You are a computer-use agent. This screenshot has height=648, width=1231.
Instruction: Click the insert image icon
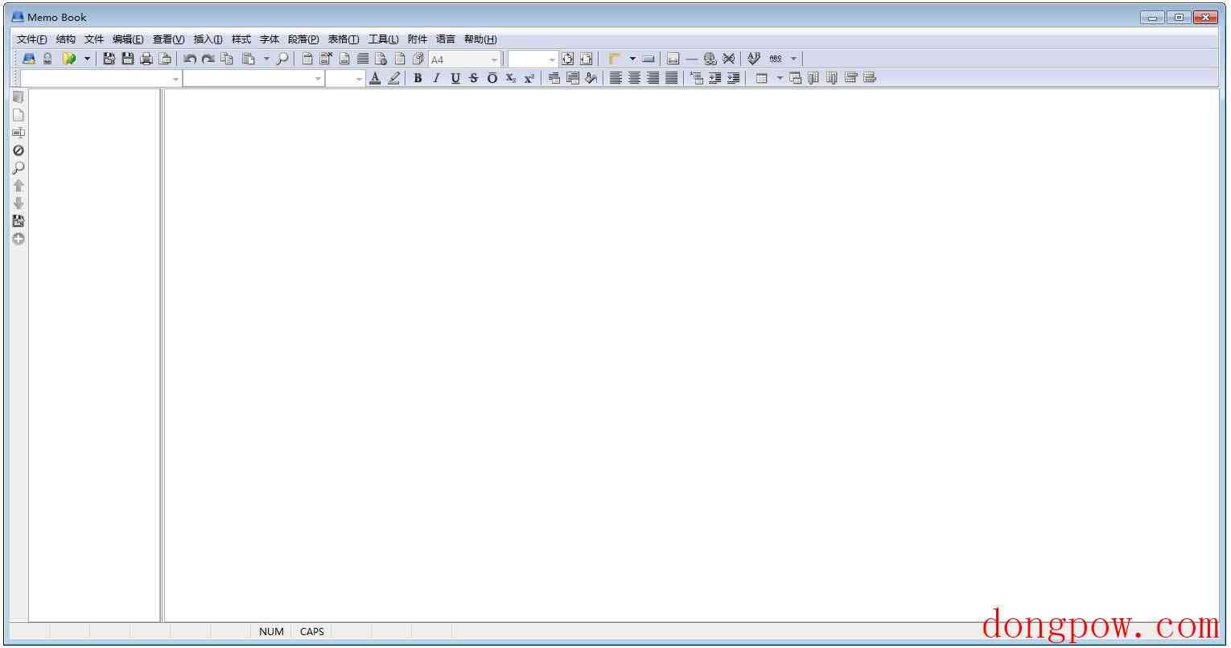coord(673,59)
